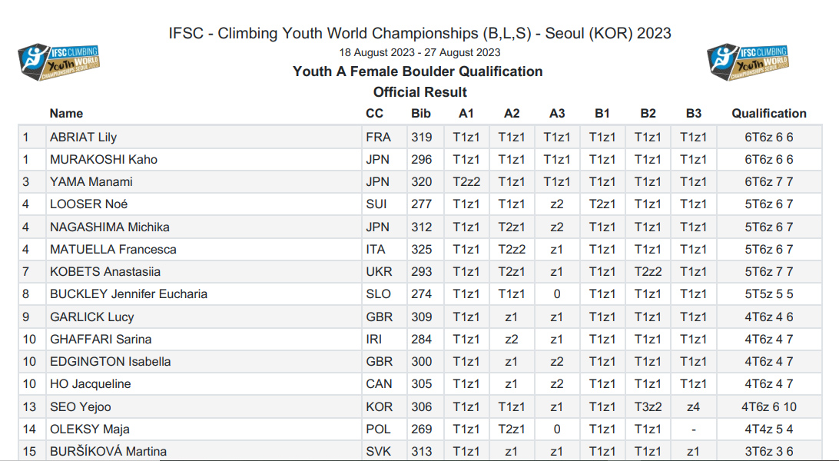839x461 pixels.
Task: Click the Bib column header
Action: (421, 113)
